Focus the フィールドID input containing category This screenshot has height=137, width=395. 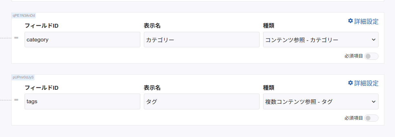point(82,40)
